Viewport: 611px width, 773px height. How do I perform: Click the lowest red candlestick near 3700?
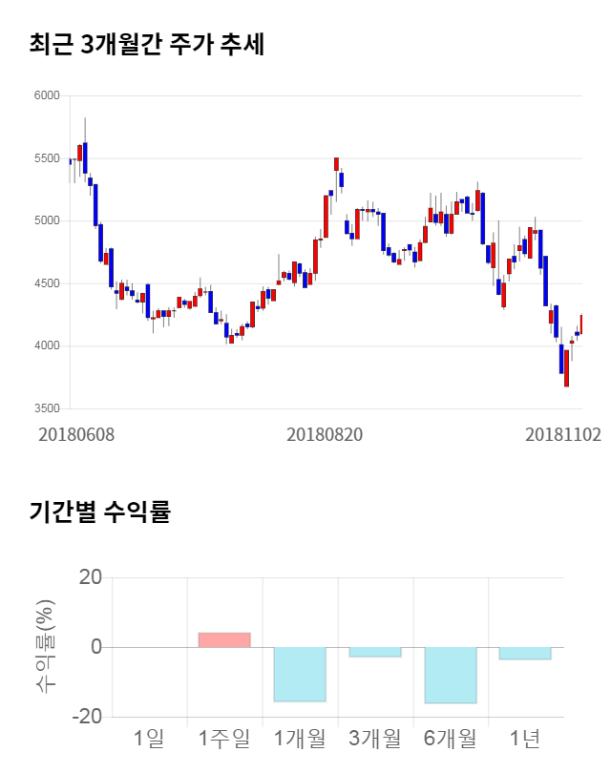coord(566,368)
